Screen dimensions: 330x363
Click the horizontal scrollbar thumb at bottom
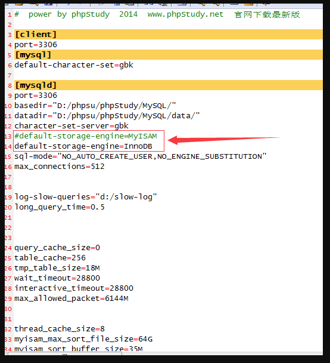[x=65, y=353]
